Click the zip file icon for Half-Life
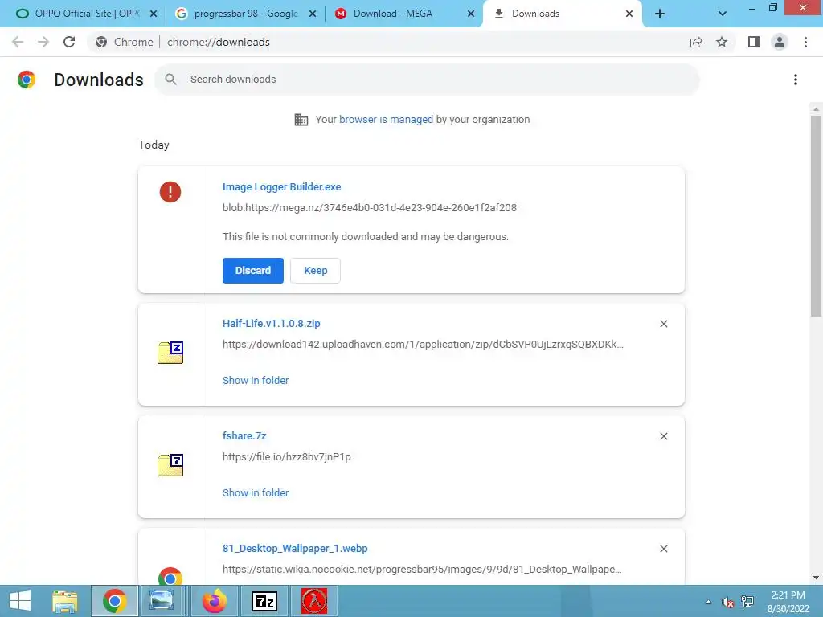Screen dimensions: 823x617 170,353
